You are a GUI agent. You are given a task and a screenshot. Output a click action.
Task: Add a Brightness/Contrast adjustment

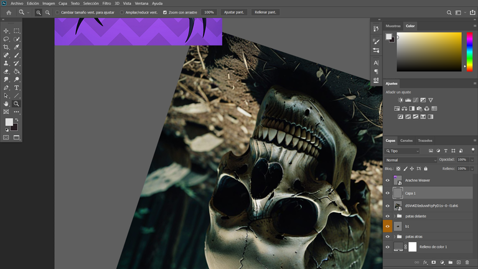tap(400, 100)
